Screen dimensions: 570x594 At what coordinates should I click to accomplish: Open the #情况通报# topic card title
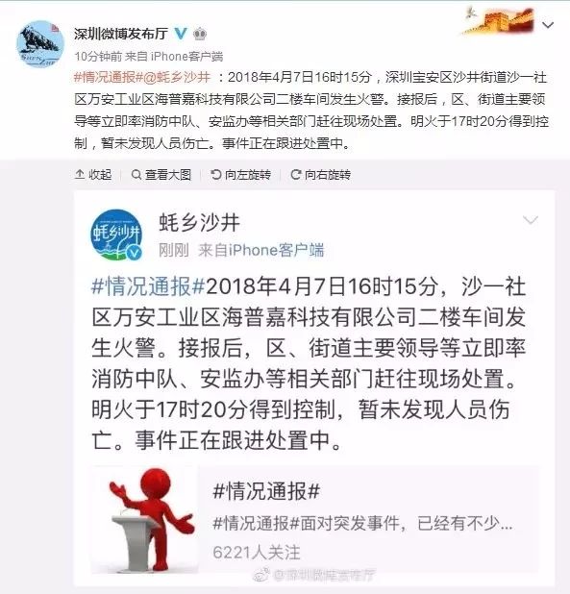coord(266,491)
